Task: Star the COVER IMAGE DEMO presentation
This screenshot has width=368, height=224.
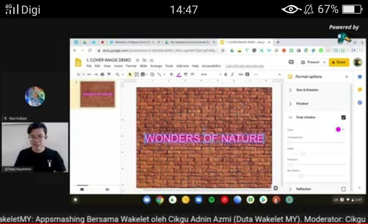Action: (x=138, y=60)
